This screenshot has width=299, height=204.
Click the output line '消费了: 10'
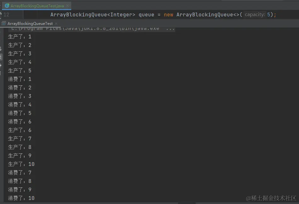pyautogui.click(x=21, y=198)
